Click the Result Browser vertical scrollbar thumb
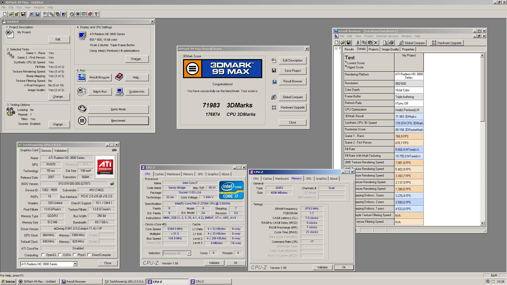Viewport: 507px width, 285px height. [x=482, y=89]
